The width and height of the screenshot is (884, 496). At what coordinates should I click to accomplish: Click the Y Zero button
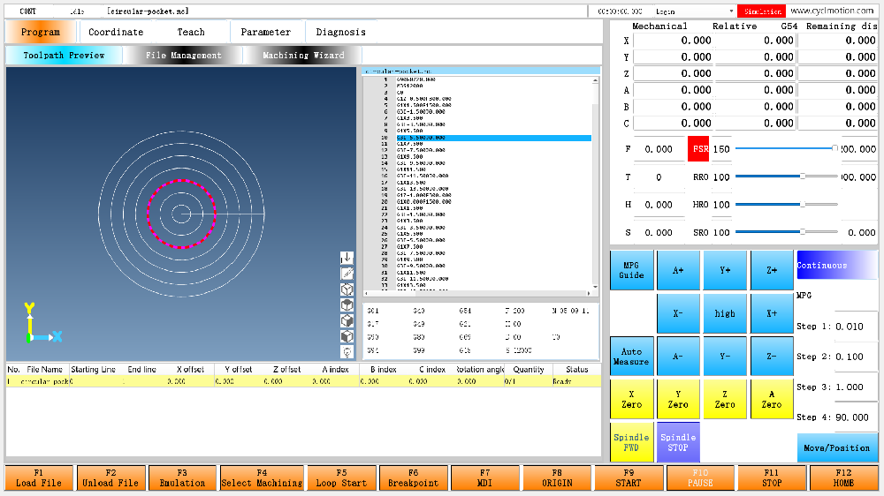point(678,399)
